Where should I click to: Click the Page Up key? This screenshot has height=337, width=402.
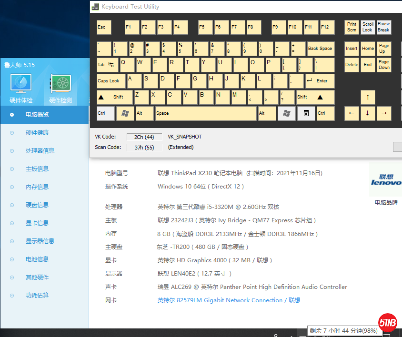(384, 49)
